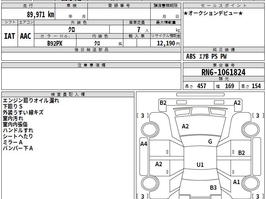Click the recycle deposit 12,190円
Image resolution: width=266 pixels, height=199 pixels.
pyautogui.click(x=168, y=43)
